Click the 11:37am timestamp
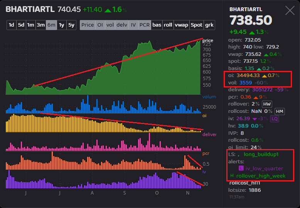 click(x=237, y=197)
